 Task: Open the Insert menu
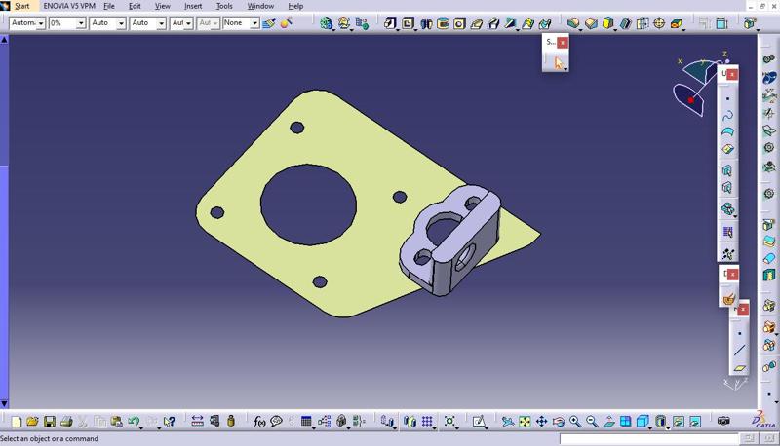click(x=193, y=6)
